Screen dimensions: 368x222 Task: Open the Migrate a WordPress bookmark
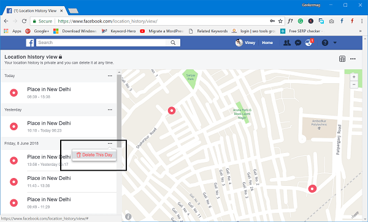point(162,31)
